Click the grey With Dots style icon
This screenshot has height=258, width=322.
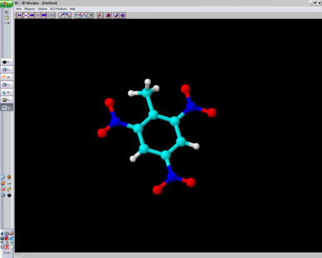[52, 15]
